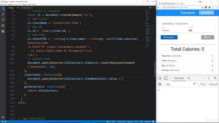Click the red Chrome extension icon
The width and height of the screenshot is (219, 123).
(206, 8)
